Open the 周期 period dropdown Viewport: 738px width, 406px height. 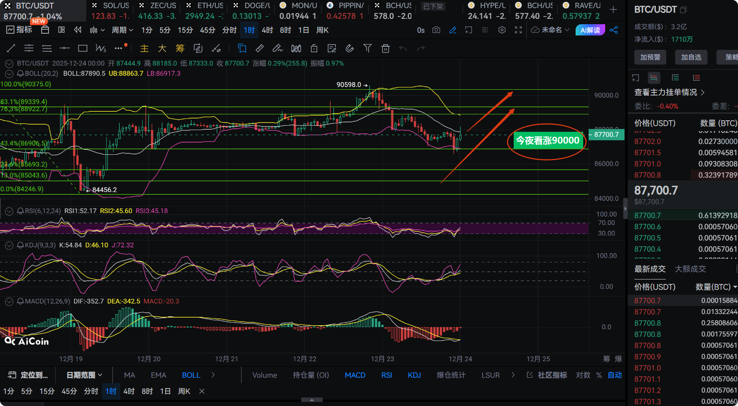(122, 30)
